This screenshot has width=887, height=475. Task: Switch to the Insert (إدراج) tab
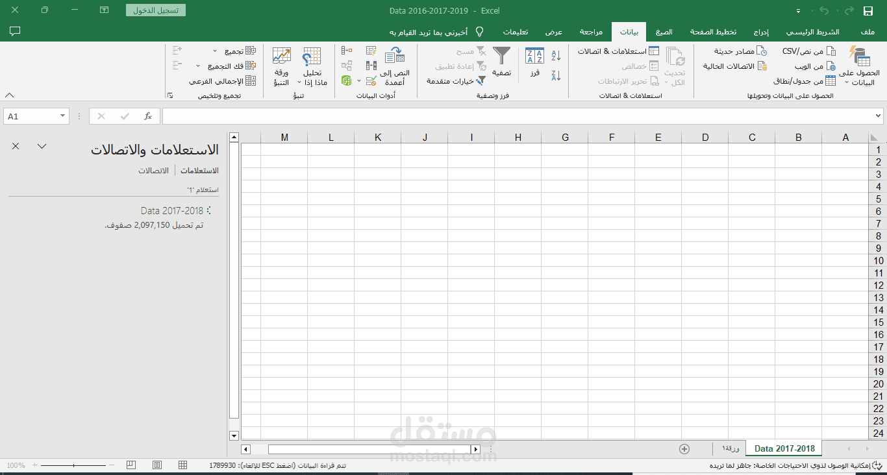[x=761, y=32]
